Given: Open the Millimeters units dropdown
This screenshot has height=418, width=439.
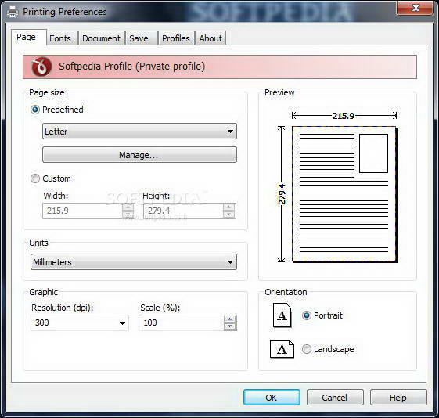Looking at the screenshot, I should coord(134,262).
